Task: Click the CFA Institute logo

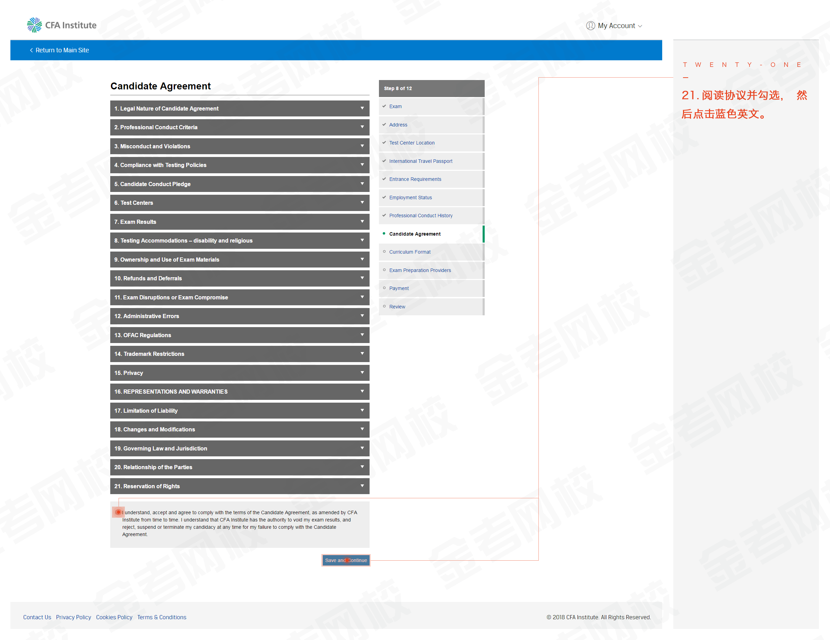Action: 62,25
